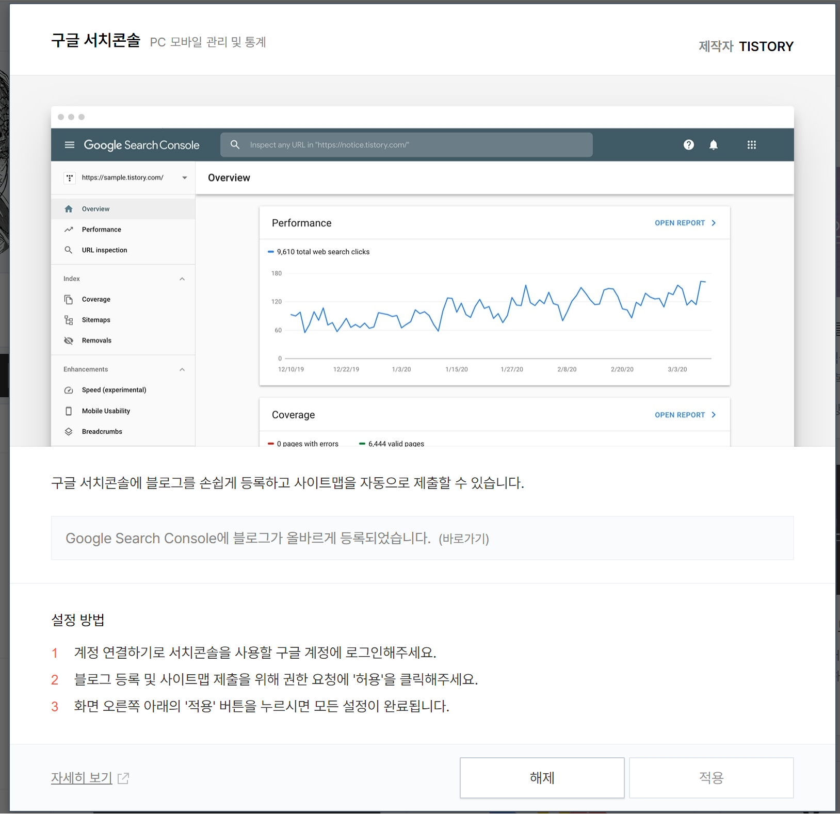This screenshot has height=814, width=840.
Task: Select Coverage in the sidebar
Action: tap(123, 299)
